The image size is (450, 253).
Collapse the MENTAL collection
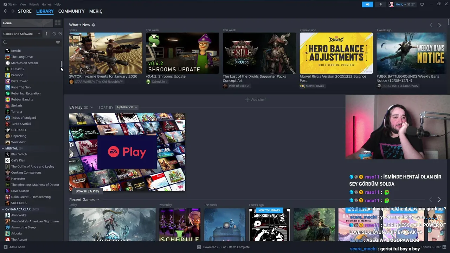(x=3, y=148)
